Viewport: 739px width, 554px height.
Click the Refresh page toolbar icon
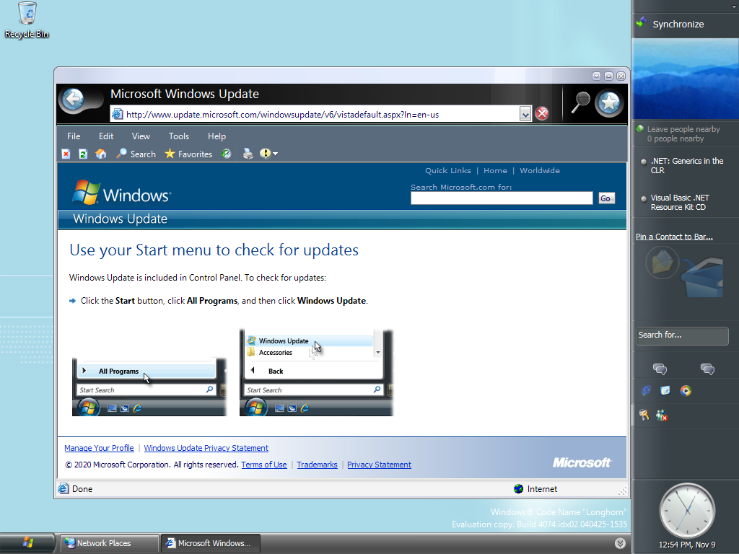tap(83, 154)
